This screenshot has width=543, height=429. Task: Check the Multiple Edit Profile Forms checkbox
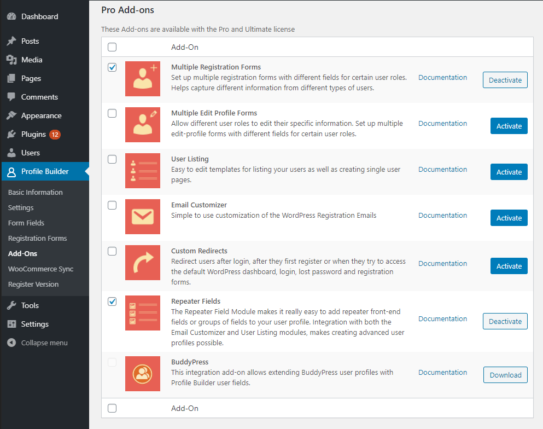tap(112, 113)
